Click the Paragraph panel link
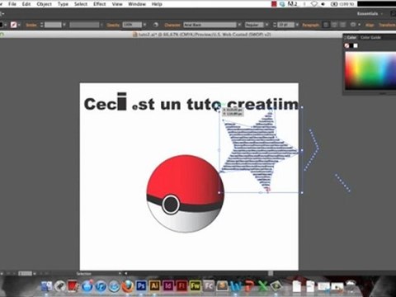Screen dimensions: 396x297 [x=310, y=25]
